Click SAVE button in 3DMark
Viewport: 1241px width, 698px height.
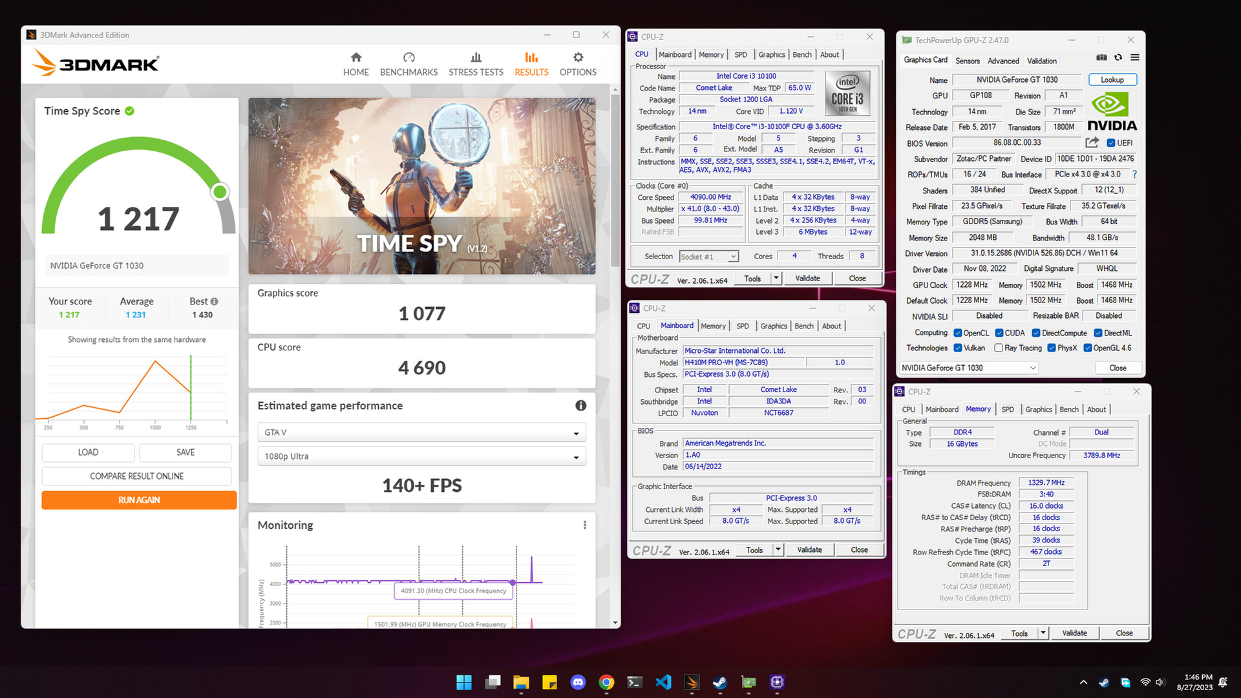pyautogui.click(x=186, y=452)
